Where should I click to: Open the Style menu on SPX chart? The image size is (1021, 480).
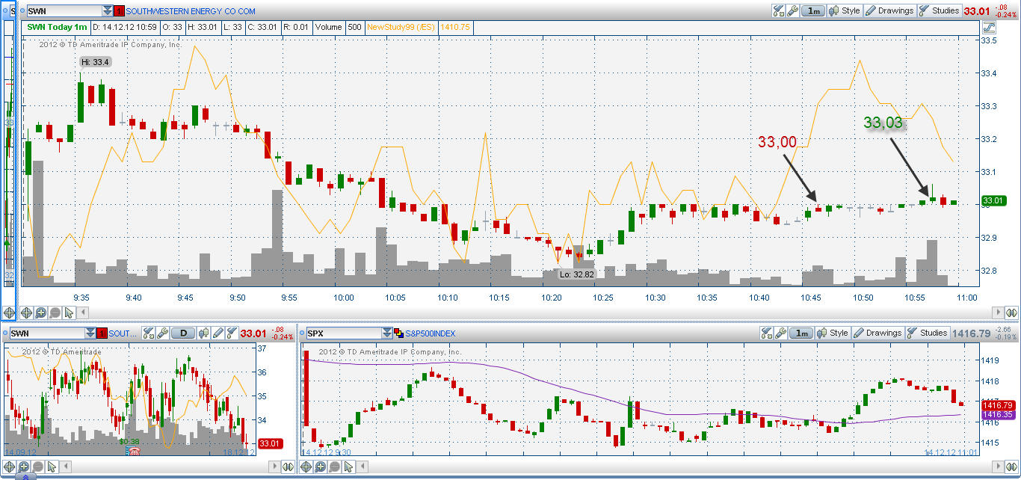point(833,333)
